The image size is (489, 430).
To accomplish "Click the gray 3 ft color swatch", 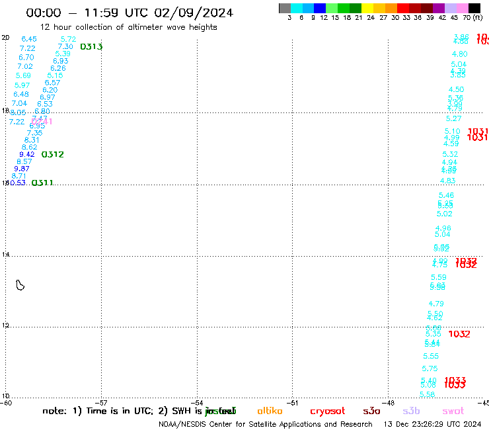I will coord(285,8).
